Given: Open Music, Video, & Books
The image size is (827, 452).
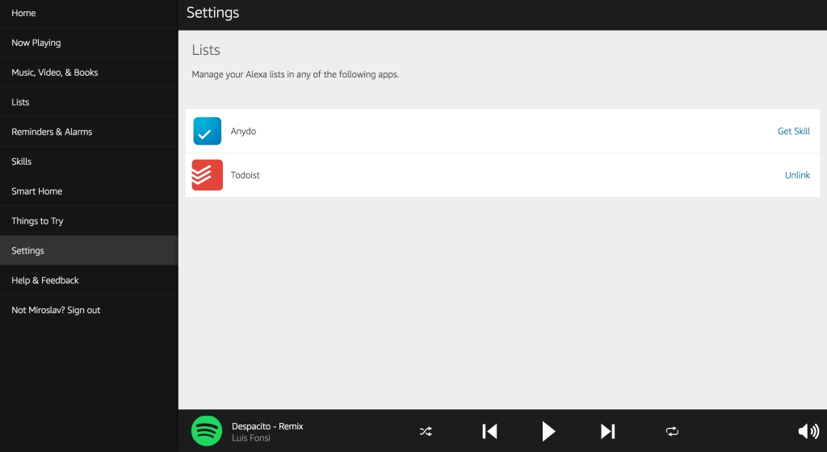Looking at the screenshot, I should coord(55,73).
